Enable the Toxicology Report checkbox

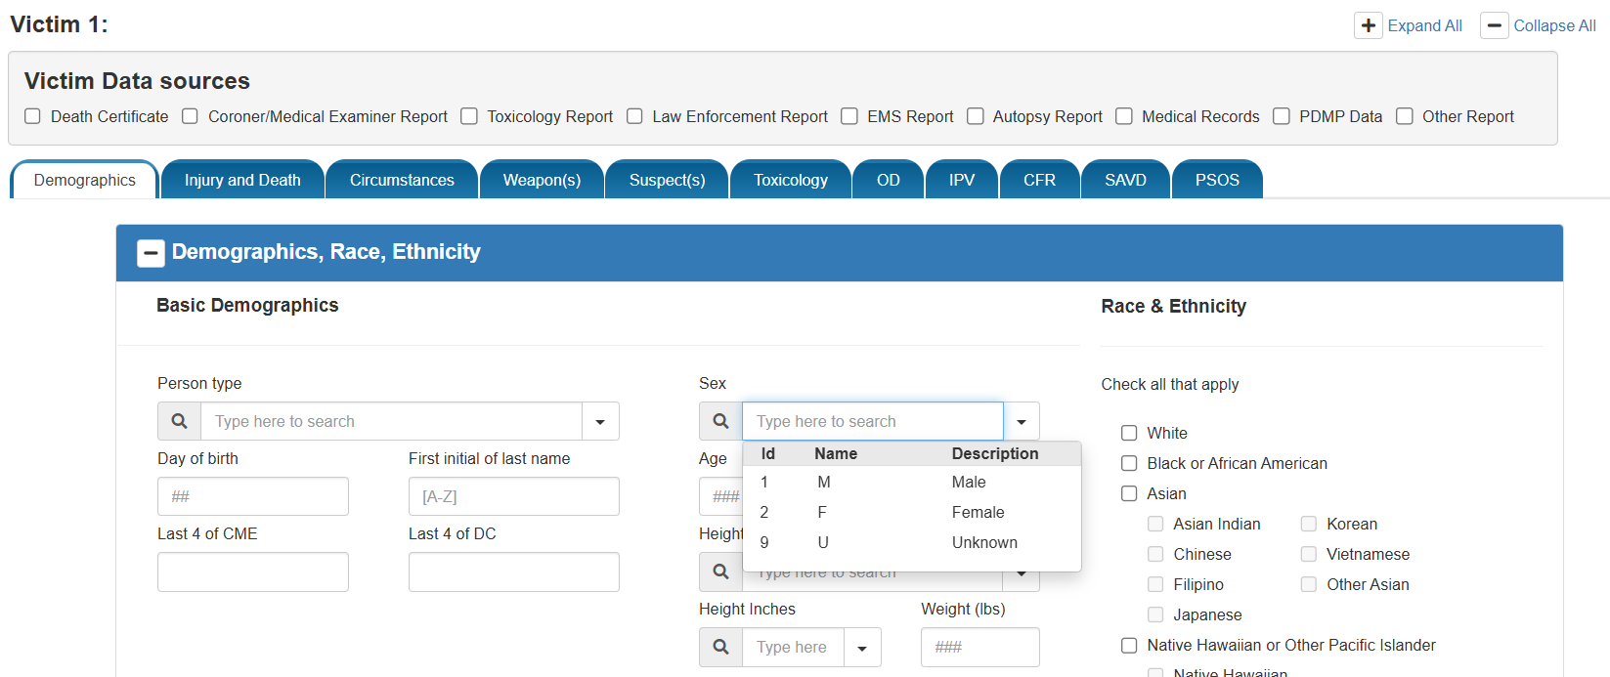pos(469,116)
